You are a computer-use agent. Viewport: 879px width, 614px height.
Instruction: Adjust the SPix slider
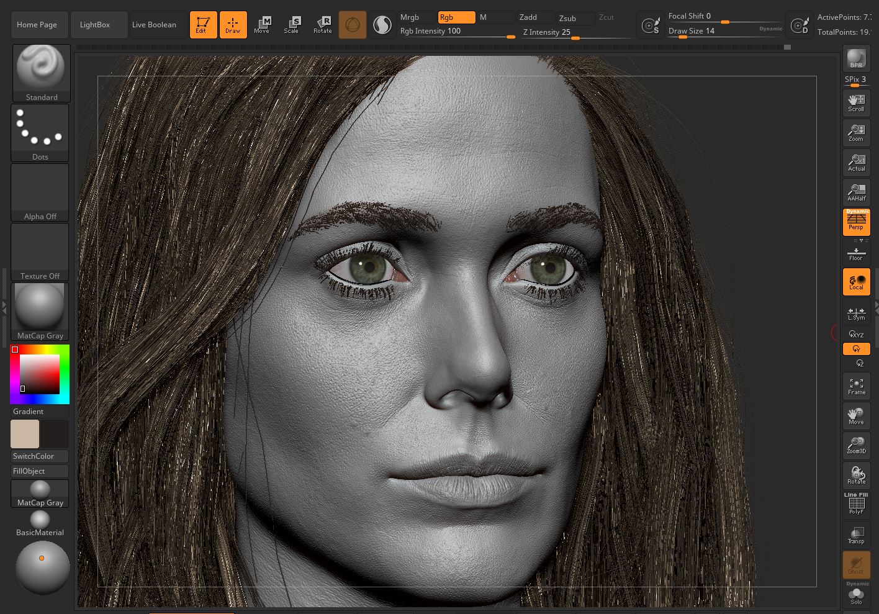(x=857, y=81)
